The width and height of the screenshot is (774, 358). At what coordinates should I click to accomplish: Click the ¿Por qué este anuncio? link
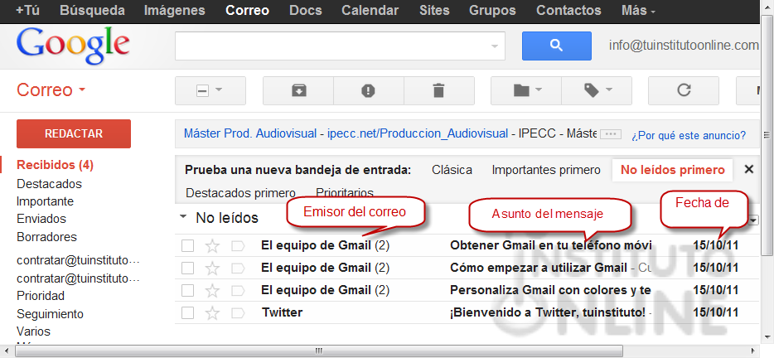[689, 135]
